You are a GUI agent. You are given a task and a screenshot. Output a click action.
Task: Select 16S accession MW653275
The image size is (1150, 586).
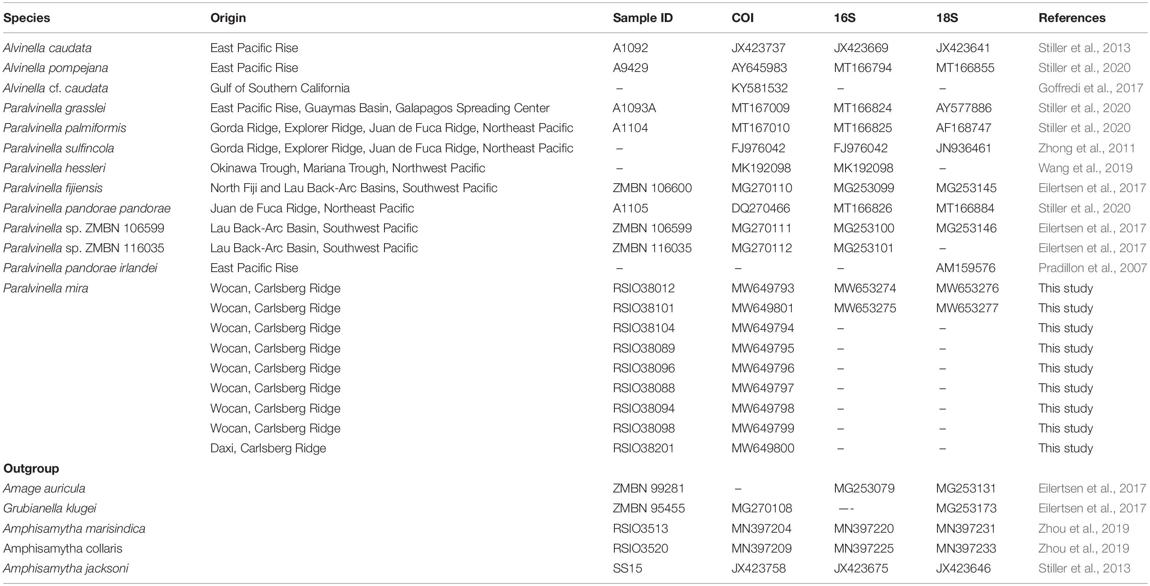pyautogui.click(x=865, y=308)
